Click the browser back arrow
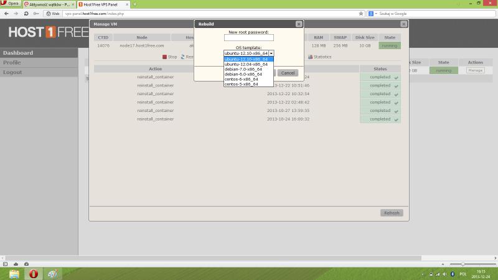 point(6,13)
